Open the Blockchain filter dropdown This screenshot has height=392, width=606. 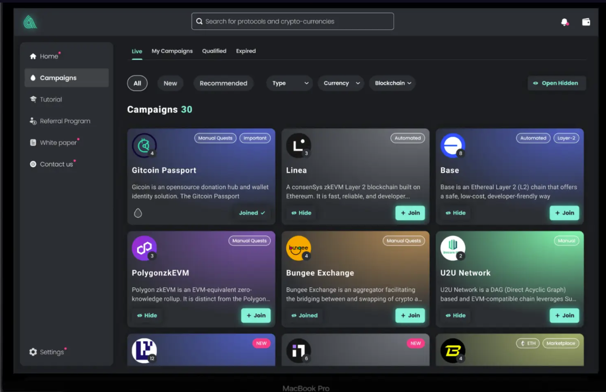392,83
